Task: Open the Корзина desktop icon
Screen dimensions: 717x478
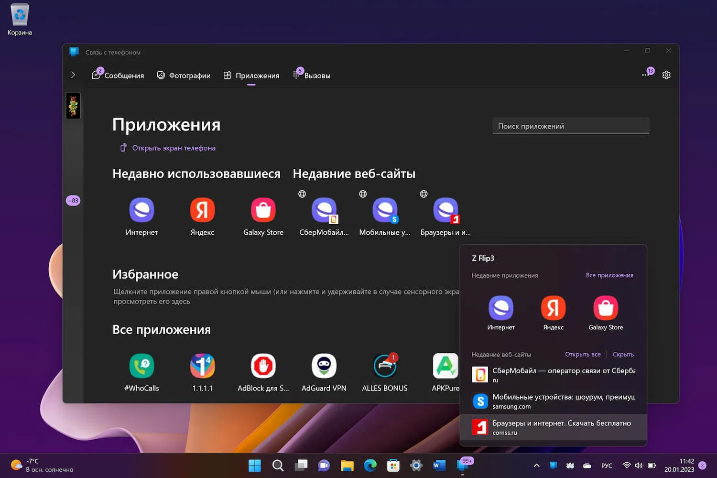Action: [20, 20]
